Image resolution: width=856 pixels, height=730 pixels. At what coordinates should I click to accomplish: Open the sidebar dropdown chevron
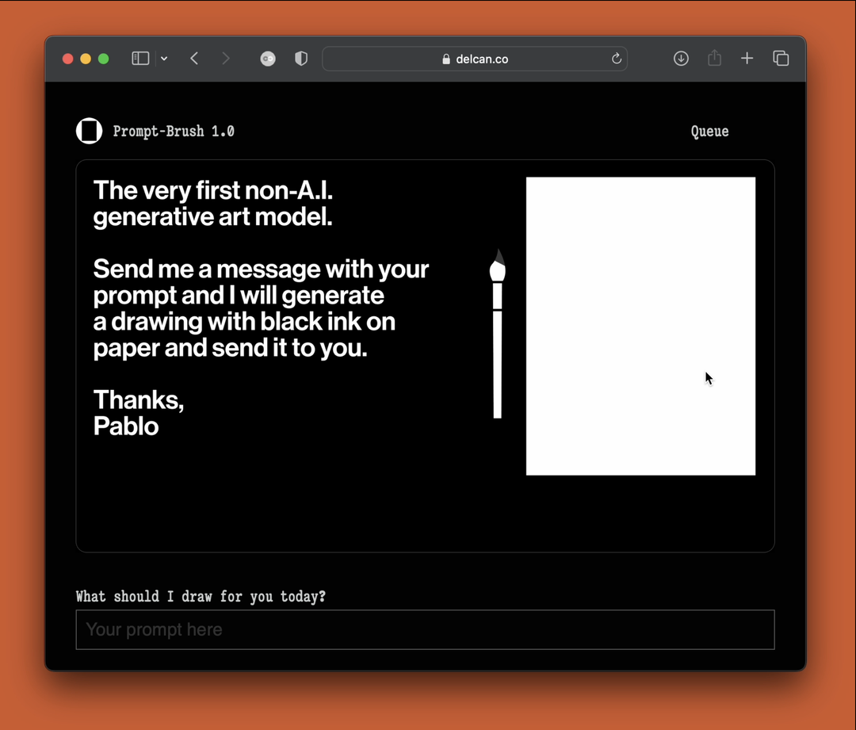coord(164,59)
